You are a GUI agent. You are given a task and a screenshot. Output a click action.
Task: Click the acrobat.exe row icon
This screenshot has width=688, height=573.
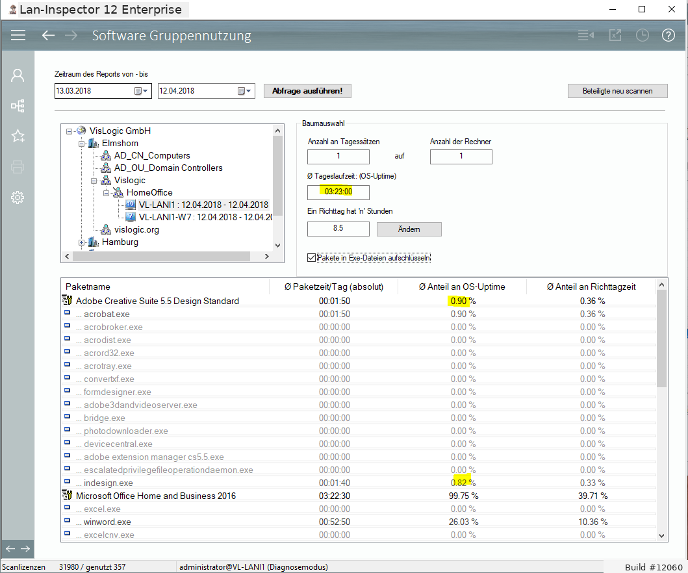point(67,313)
